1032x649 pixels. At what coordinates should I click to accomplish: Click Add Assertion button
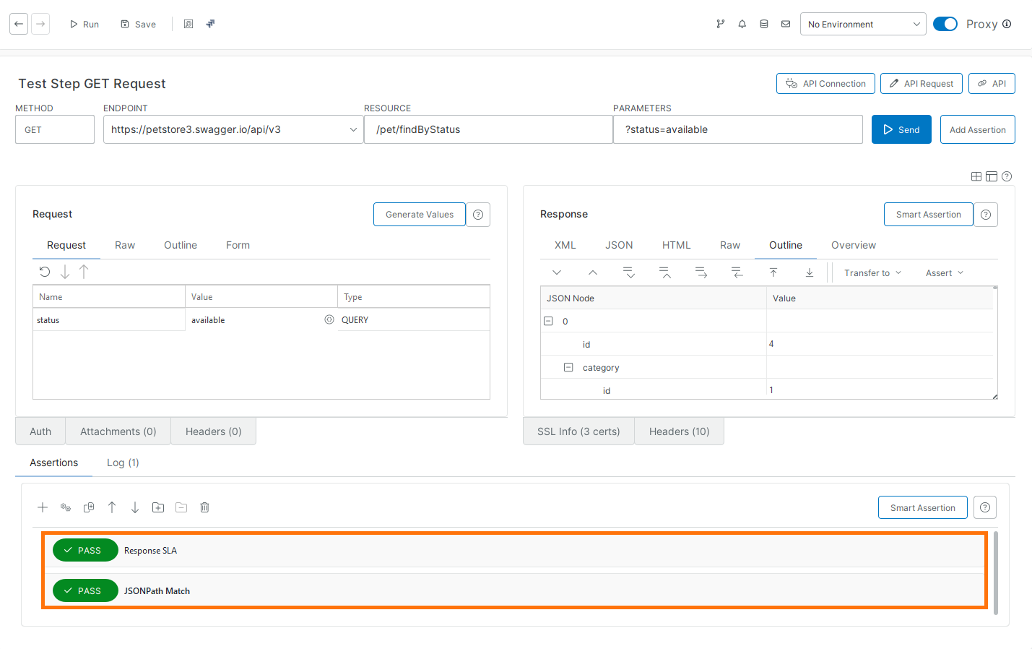coord(977,129)
